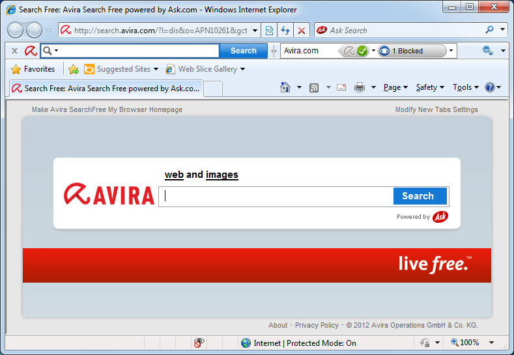Image resolution: width=514 pixels, height=355 pixels.
Task: Open the About footer link
Action: coord(278,325)
